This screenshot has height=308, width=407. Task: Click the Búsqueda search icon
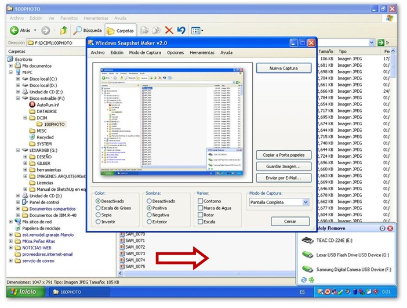tap(77, 30)
